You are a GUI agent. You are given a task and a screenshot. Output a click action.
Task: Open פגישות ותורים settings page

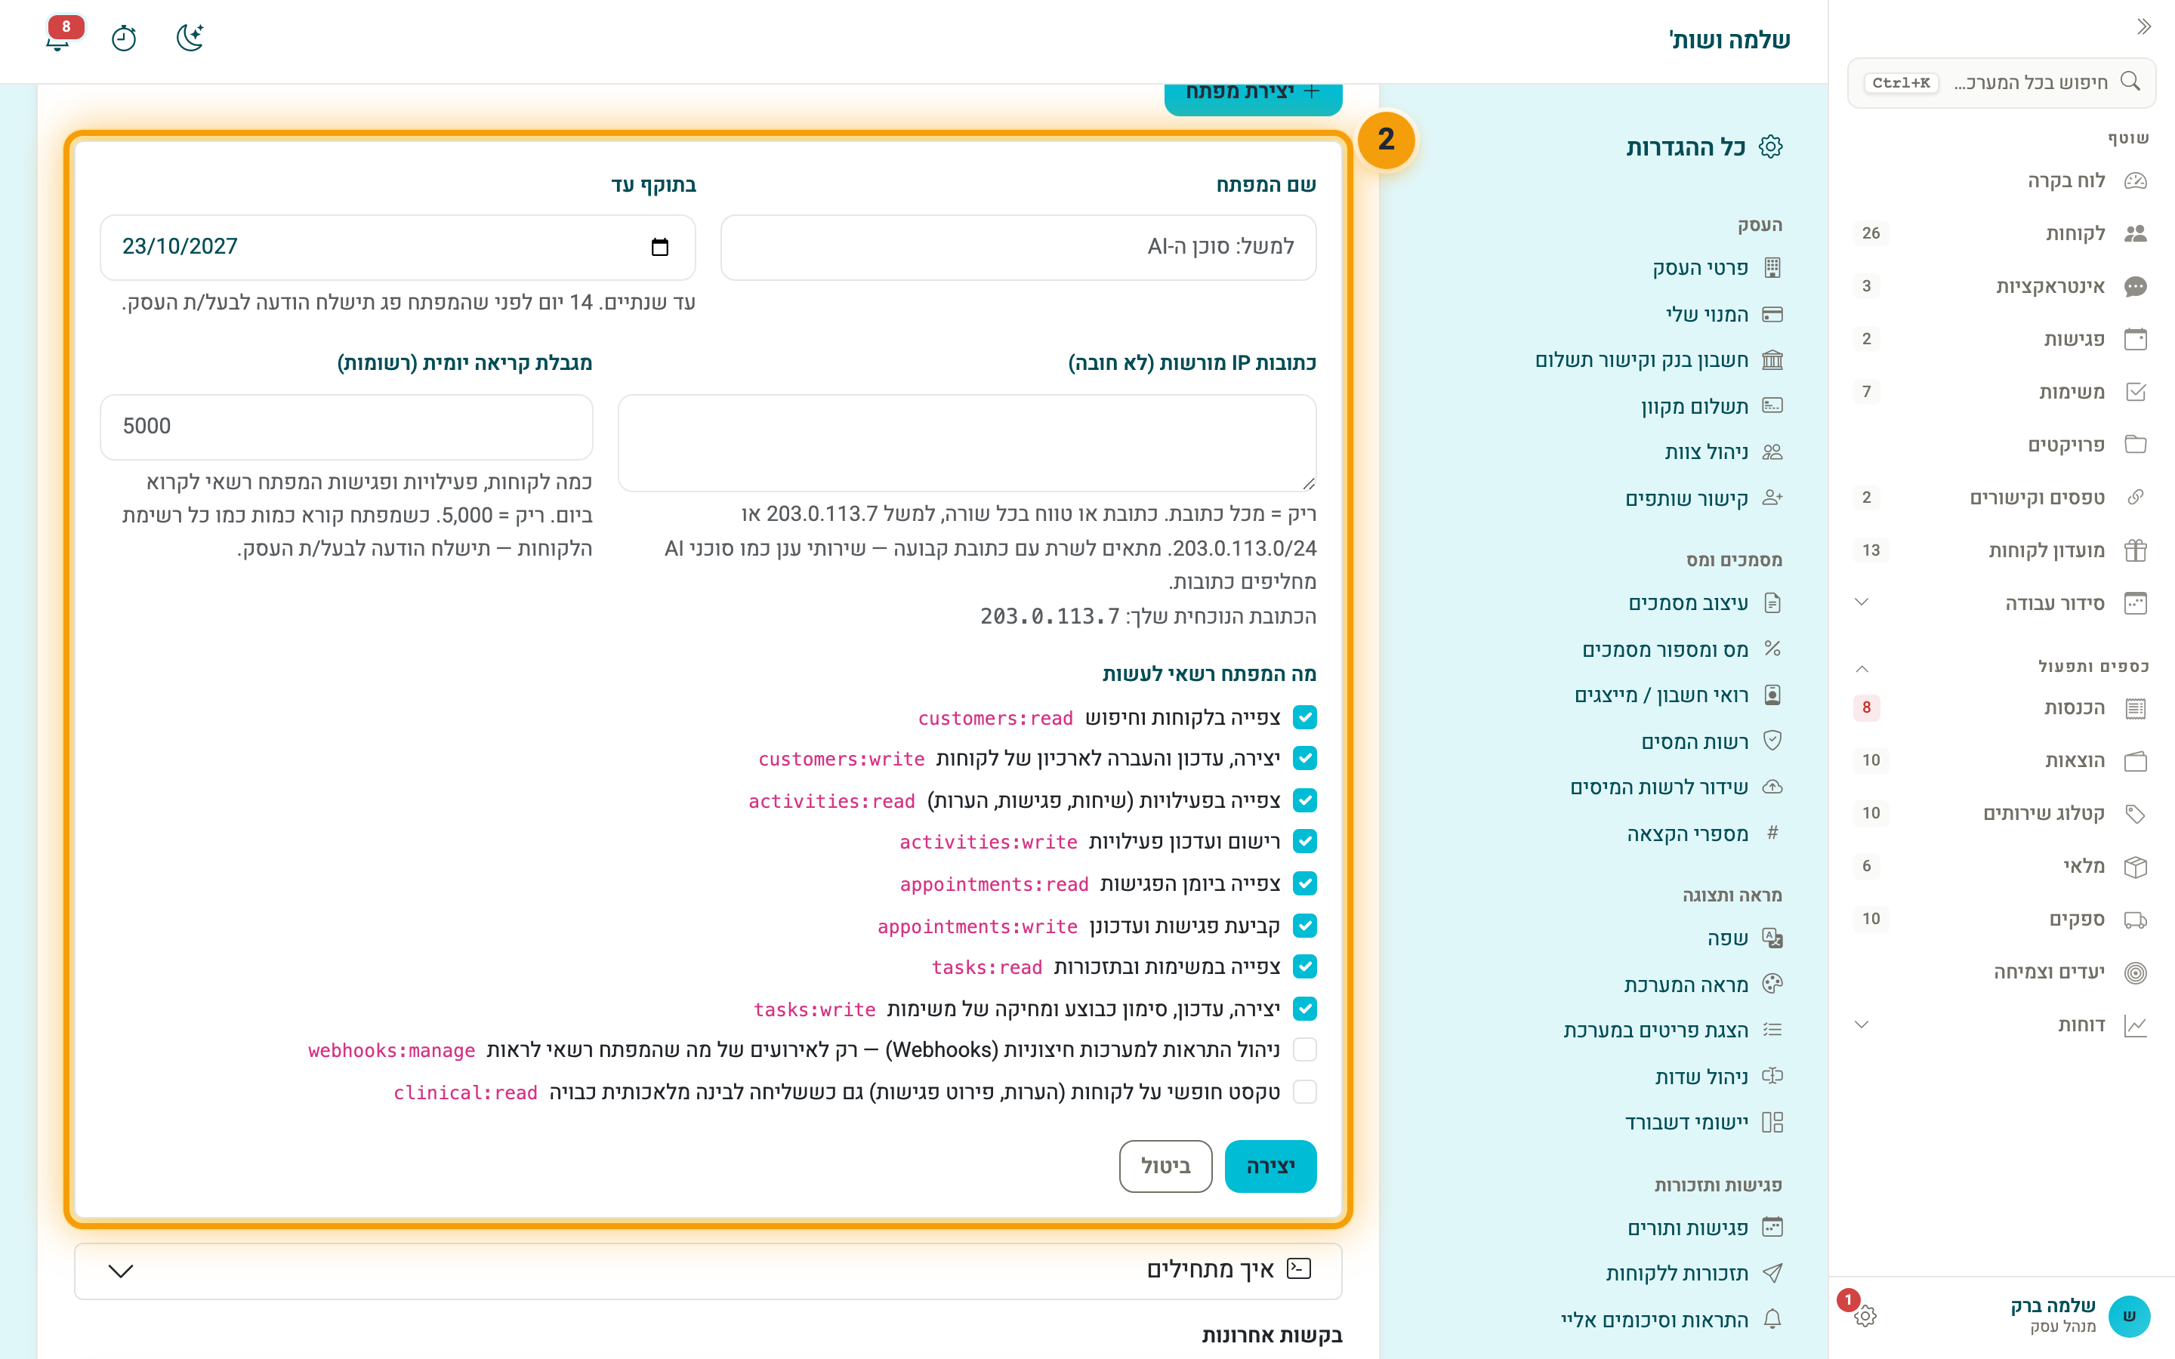pos(1705,1228)
